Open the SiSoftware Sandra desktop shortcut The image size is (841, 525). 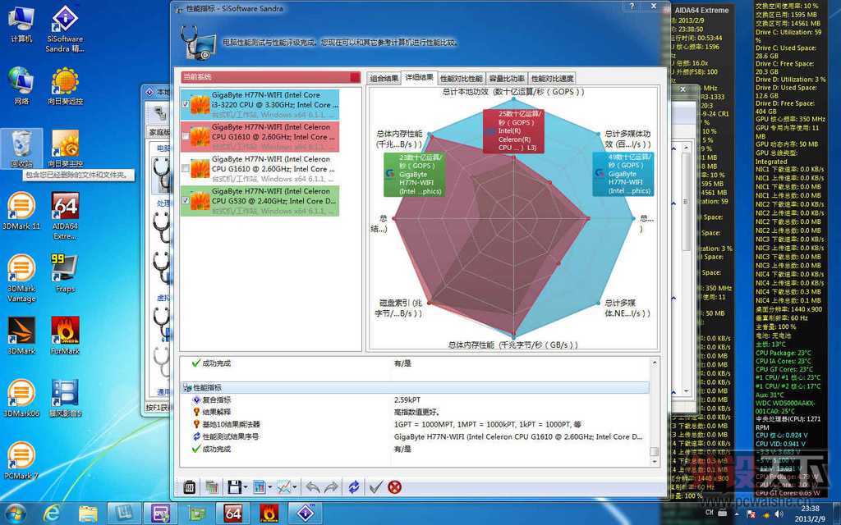(x=65, y=29)
